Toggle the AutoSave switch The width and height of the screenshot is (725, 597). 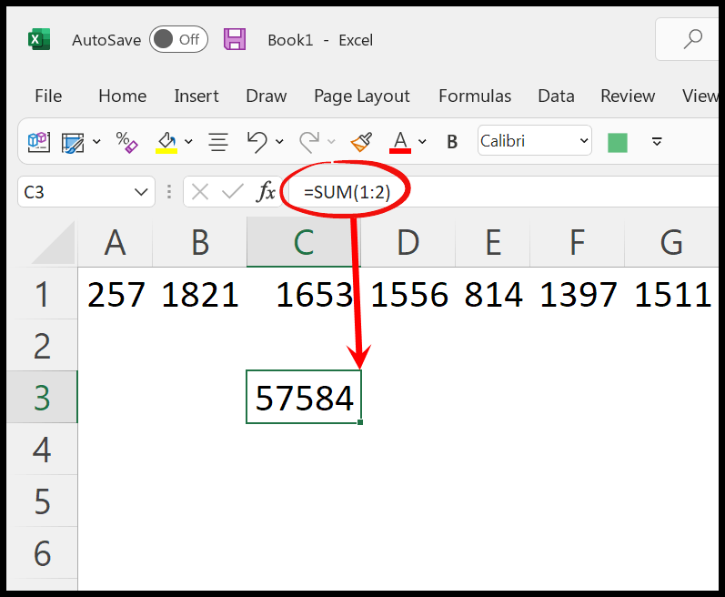pyautogui.click(x=178, y=39)
